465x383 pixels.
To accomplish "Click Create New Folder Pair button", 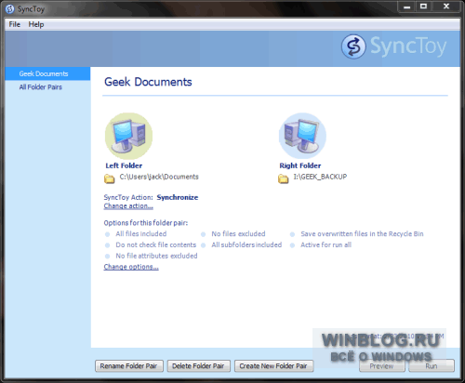I will pos(273,366).
